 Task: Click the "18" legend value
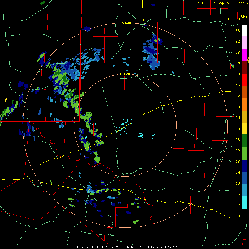[x=238, y=162]
